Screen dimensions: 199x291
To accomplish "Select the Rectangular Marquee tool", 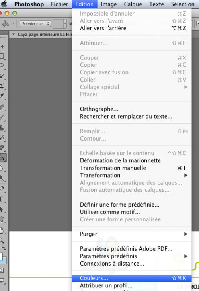I will tap(2, 56).
